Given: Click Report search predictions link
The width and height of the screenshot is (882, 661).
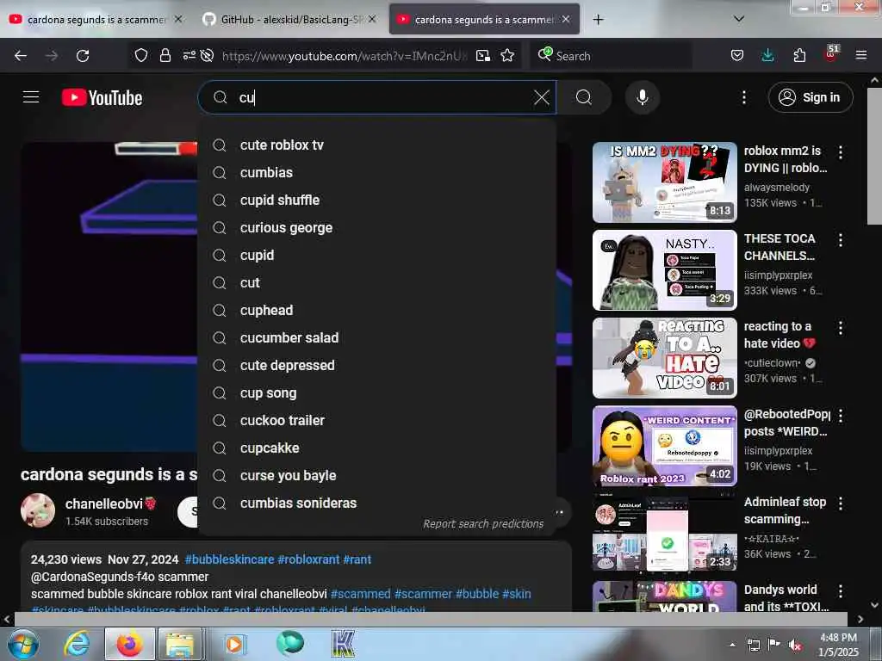Looking at the screenshot, I should [x=483, y=524].
